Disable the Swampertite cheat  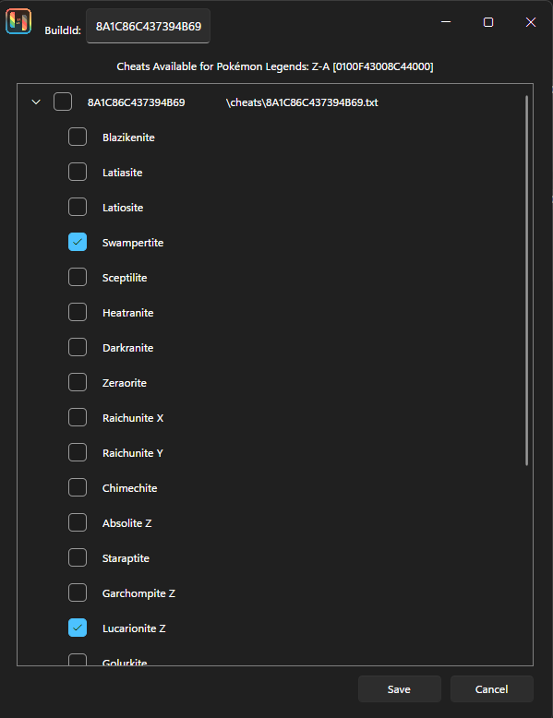(78, 242)
